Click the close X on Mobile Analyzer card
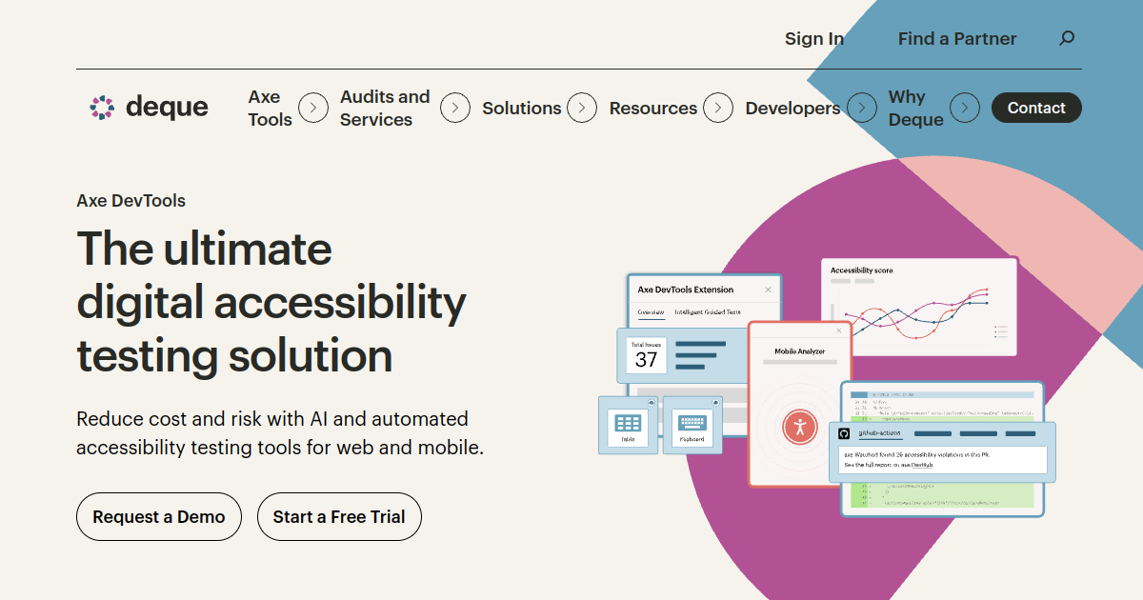 [839, 330]
